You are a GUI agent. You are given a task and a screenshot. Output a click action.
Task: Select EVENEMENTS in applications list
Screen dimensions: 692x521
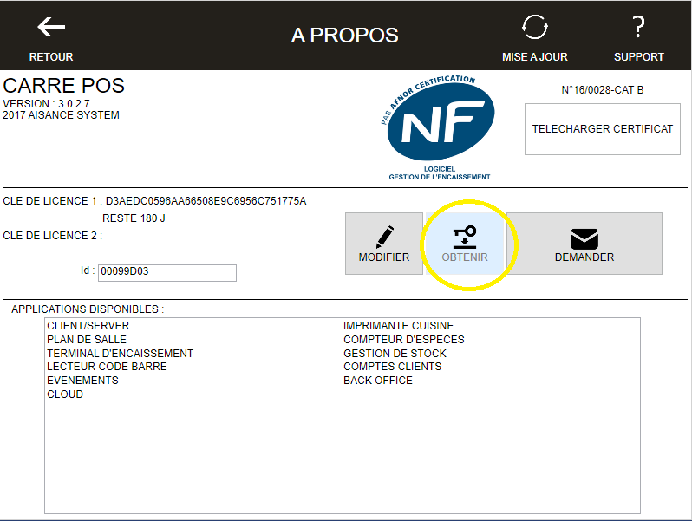coord(82,381)
